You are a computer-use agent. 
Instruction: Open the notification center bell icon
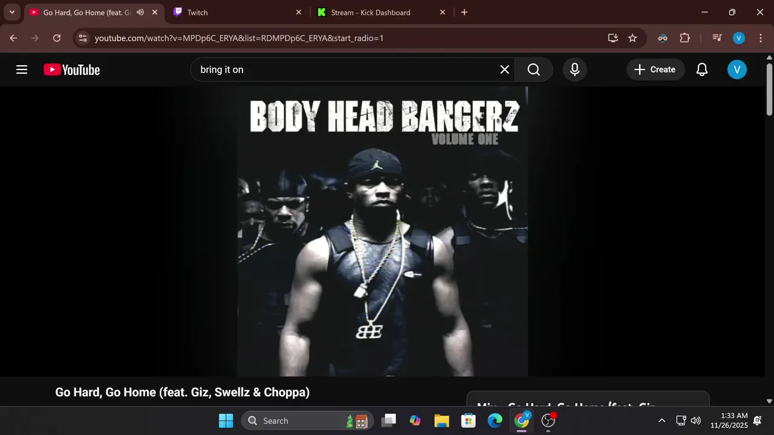click(x=757, y=420)
